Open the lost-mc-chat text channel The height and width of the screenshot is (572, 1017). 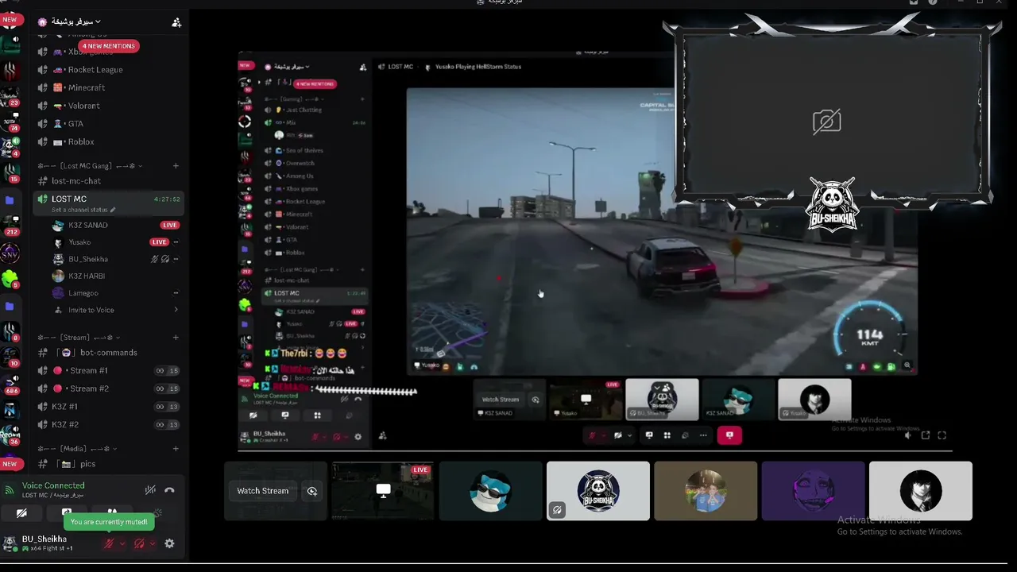tap(109, 181)
